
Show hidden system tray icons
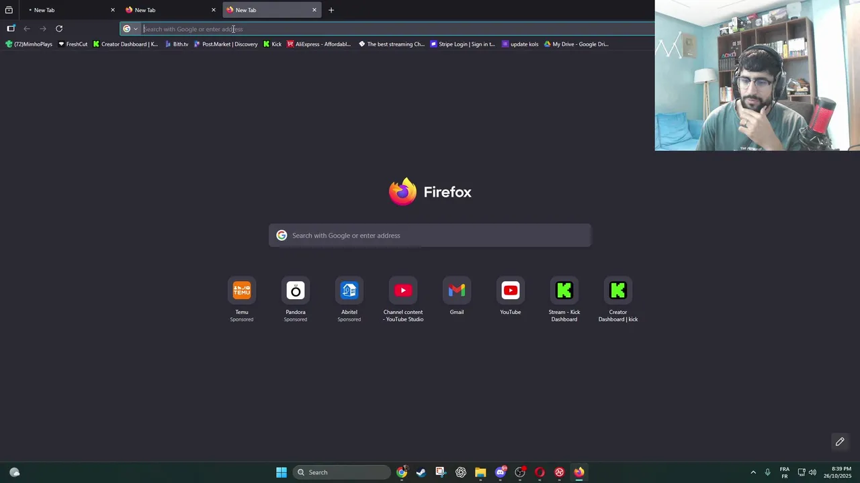[x=753, y=472]
